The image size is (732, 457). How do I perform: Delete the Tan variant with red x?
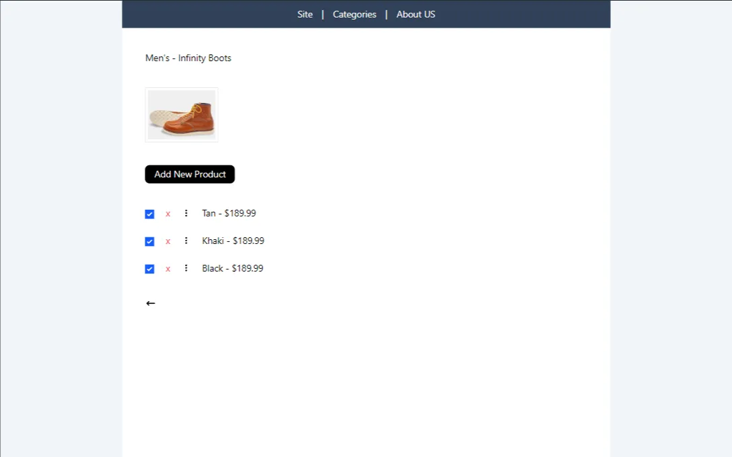click(x=168, y=214)
